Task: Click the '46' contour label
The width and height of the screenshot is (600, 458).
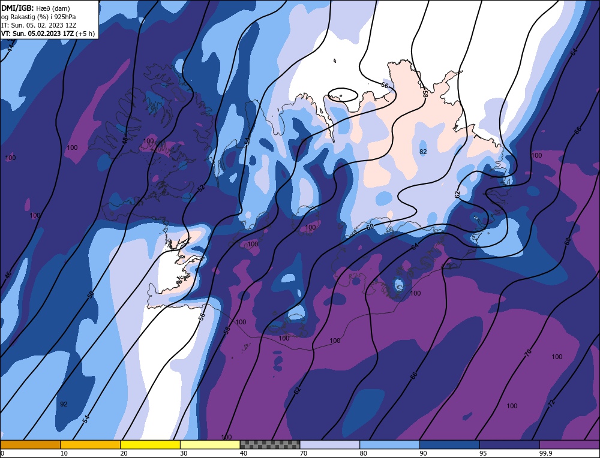Action: coord(8,275)
